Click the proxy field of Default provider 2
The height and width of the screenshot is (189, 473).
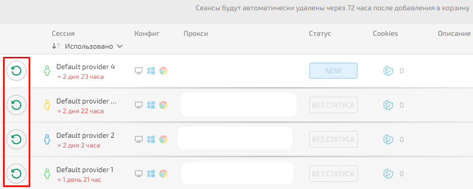click(x=235, y=138)
